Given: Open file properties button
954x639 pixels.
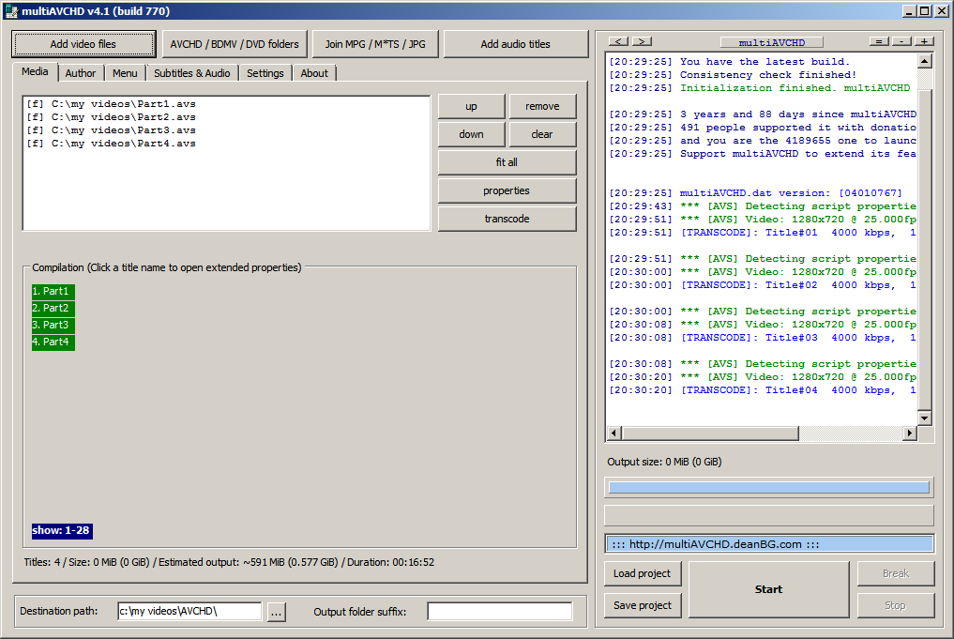Looking at the screenshot, I should [x=507, y=190].
